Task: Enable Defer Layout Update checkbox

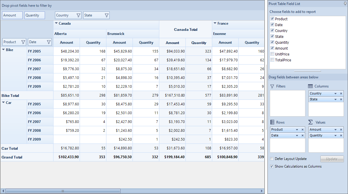Action: [272, 159]
